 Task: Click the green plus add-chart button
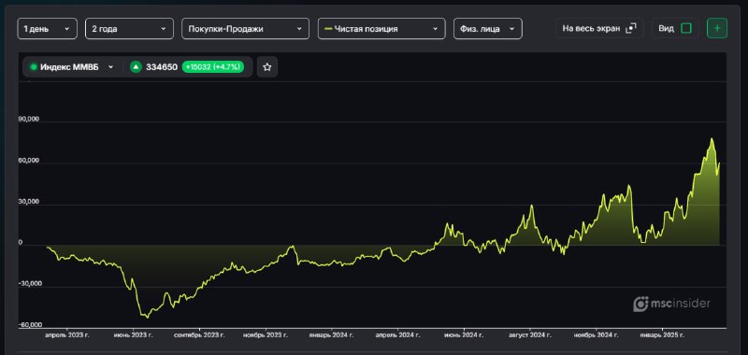[x=717, y=28]
